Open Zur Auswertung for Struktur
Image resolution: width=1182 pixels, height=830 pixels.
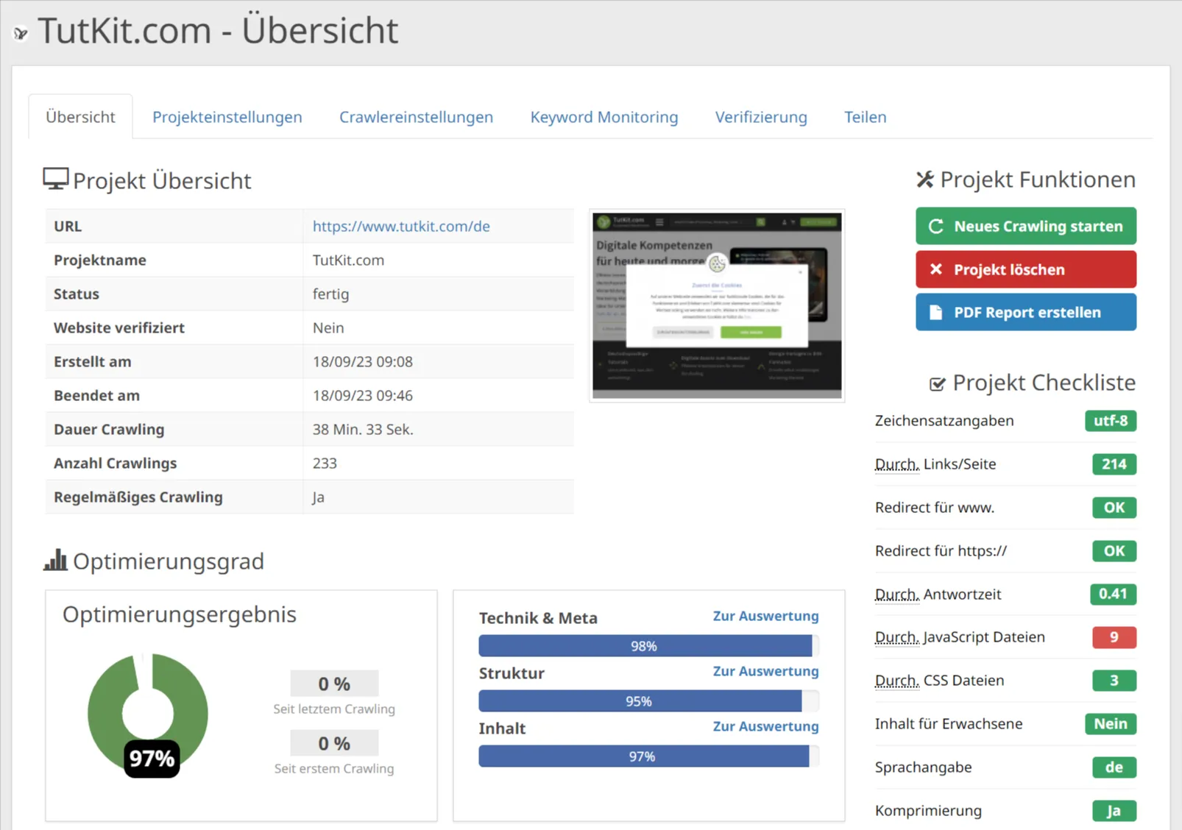coord(765,671)
